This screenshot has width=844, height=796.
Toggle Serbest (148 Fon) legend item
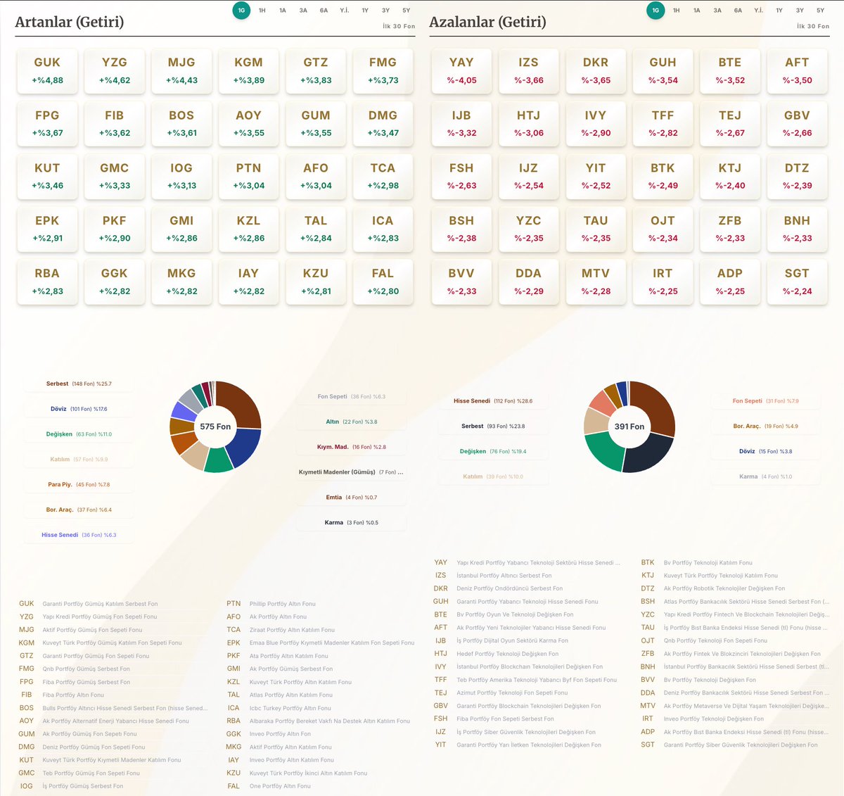coord(79,384)
